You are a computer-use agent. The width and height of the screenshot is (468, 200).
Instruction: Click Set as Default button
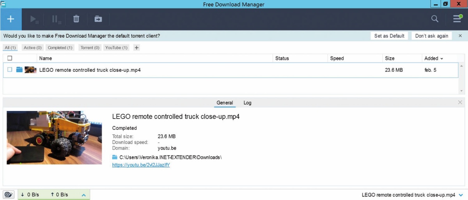(389, 36)
